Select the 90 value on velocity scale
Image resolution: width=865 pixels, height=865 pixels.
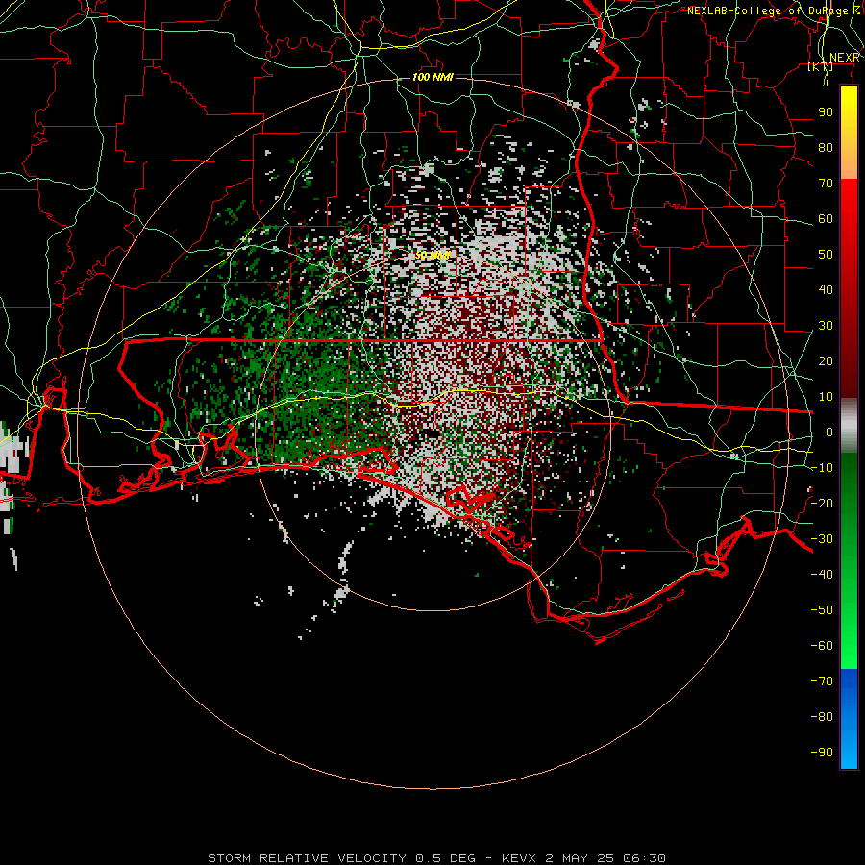(826, 112)
